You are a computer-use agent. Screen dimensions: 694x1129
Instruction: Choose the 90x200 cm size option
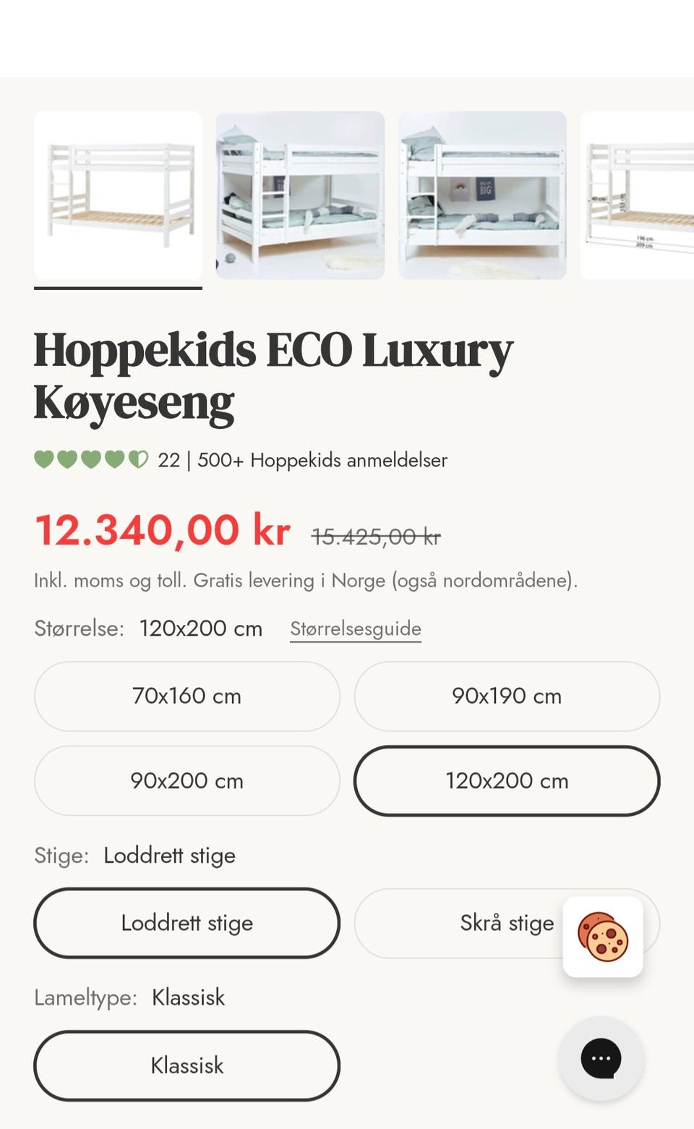tap(187, 780)
